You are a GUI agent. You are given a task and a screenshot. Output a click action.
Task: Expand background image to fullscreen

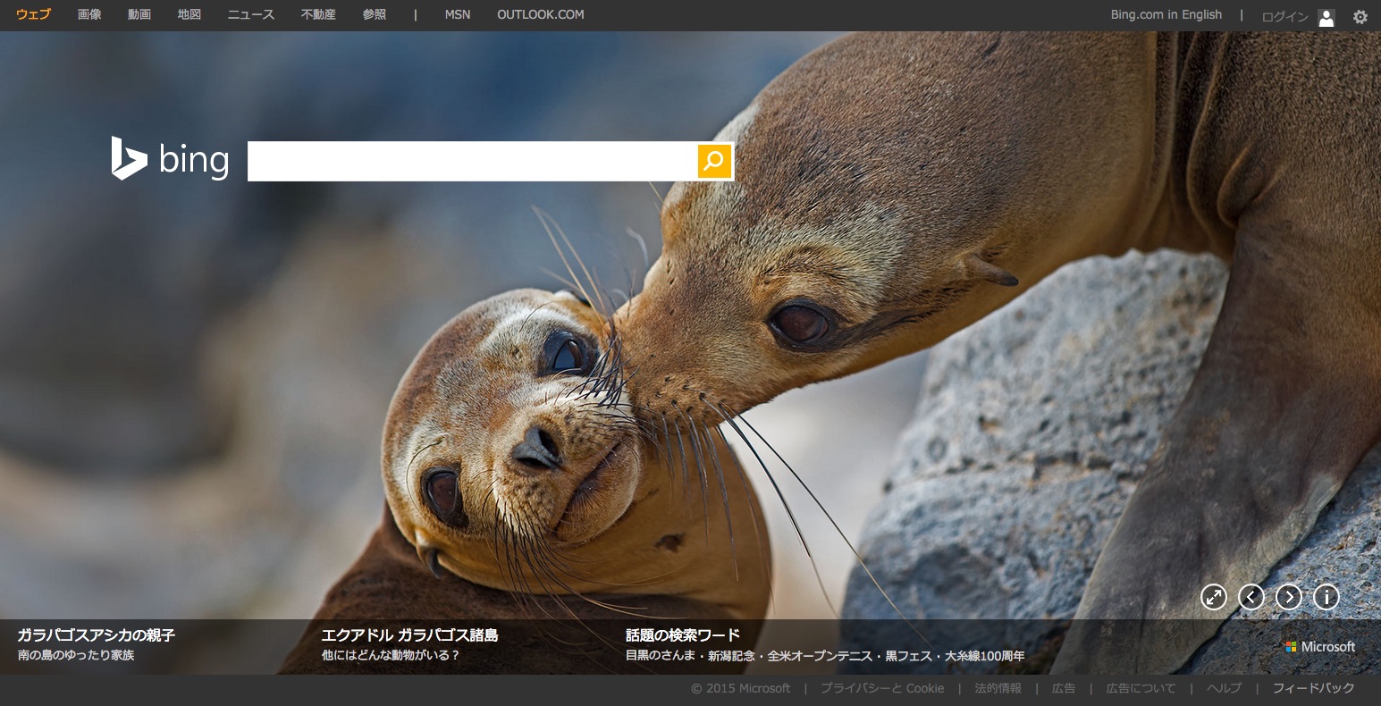1213,597
